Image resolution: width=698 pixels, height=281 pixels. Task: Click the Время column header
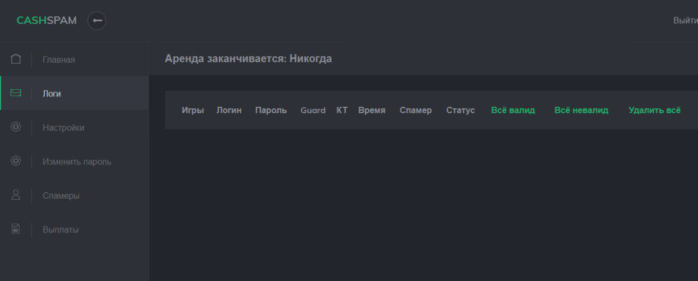click(x=372, y=110)
